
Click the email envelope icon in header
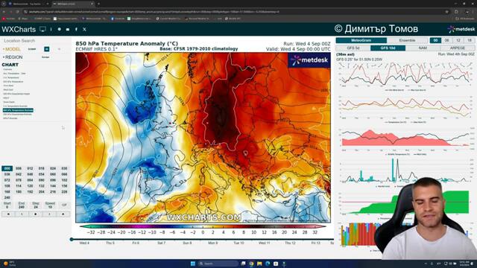pos(68,29)
